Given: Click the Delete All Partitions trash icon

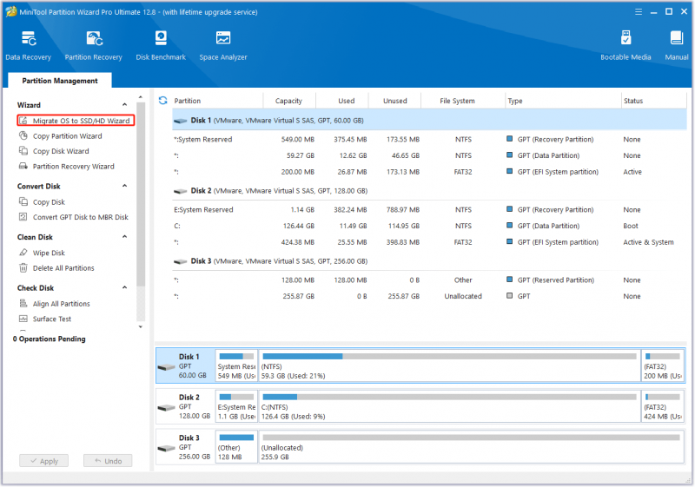Looking at the screenshot, I should pos(23,267).
